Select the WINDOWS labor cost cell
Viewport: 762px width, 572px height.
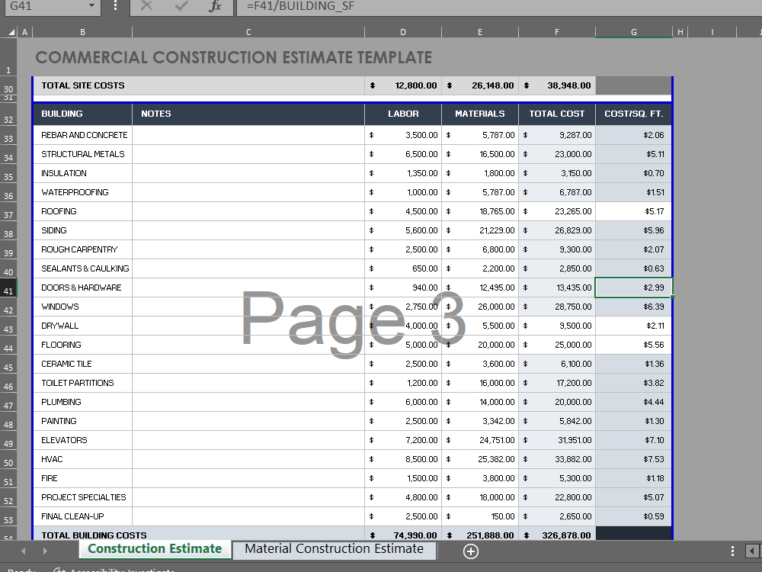coord(403,306)
